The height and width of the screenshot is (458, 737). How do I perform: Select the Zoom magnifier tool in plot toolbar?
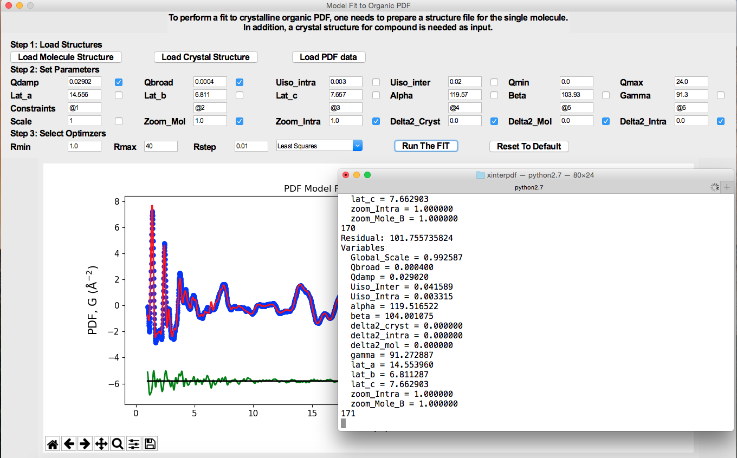118,444
